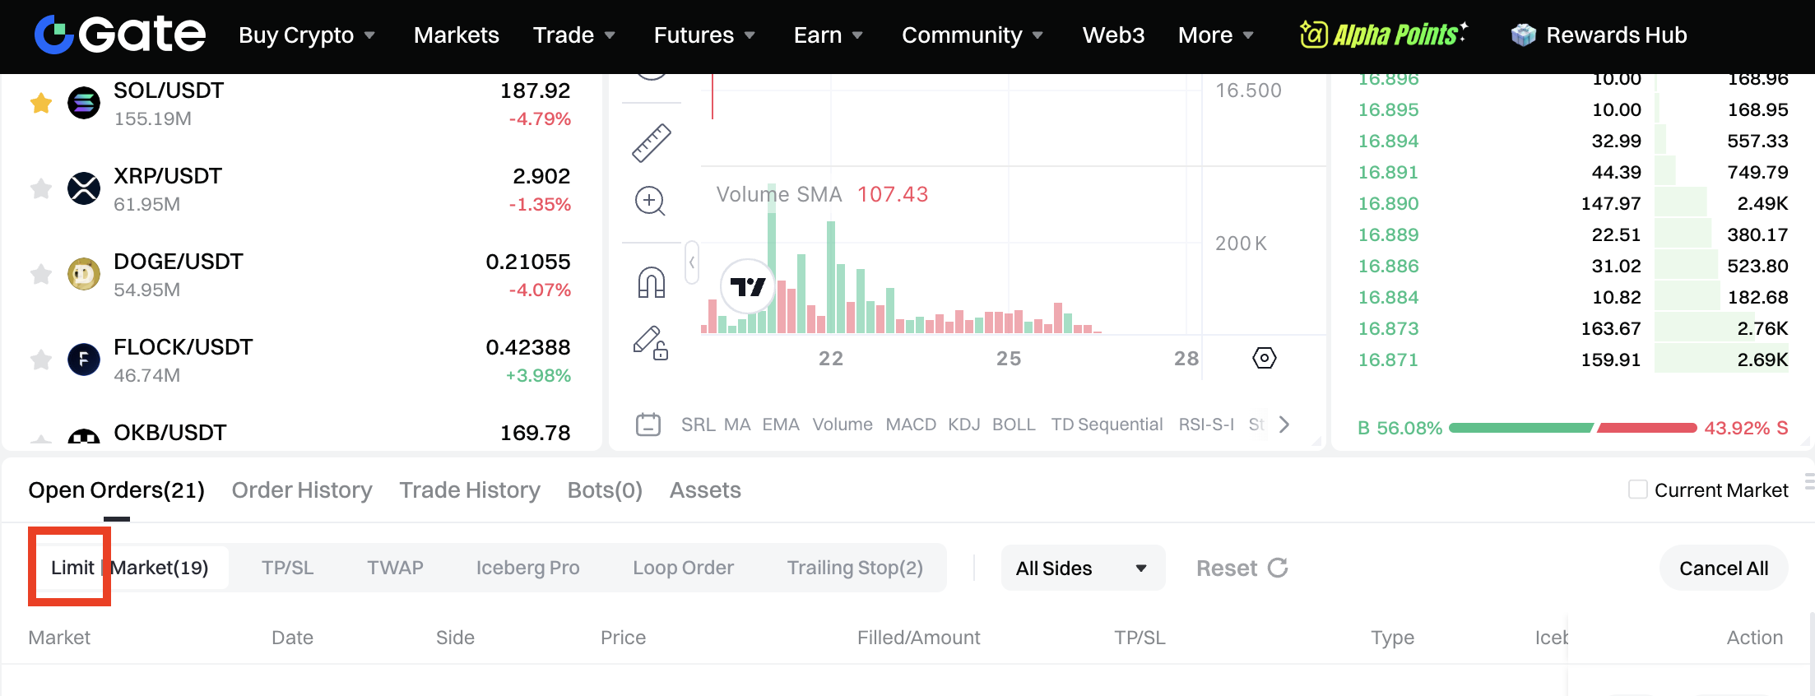Click the buy/sell ratio bar

pos(1572,428)
